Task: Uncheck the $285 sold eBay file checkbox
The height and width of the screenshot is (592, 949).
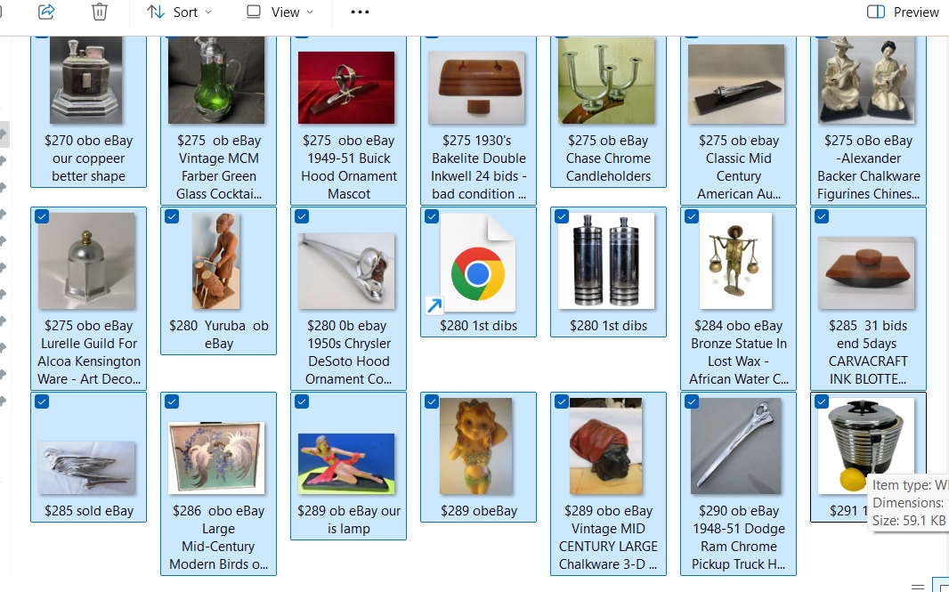Action: coord(42,401)
